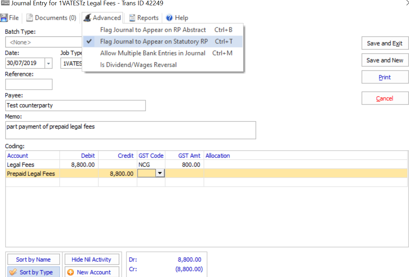
Task: Click the Documents page icon
Action: point(30,18)
